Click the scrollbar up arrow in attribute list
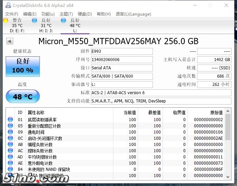Image resolution: width=237 pixels, height=186 pixels. tap(227, 112)
